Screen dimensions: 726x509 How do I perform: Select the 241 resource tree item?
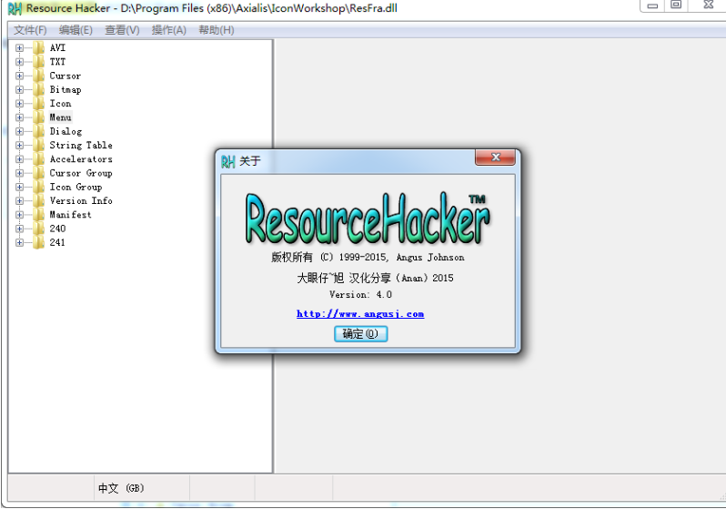click(x=57, y=243)
